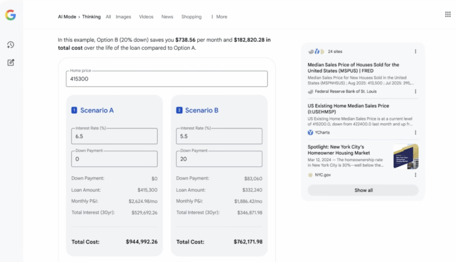Switch to the Images tab

click(123, 16)
